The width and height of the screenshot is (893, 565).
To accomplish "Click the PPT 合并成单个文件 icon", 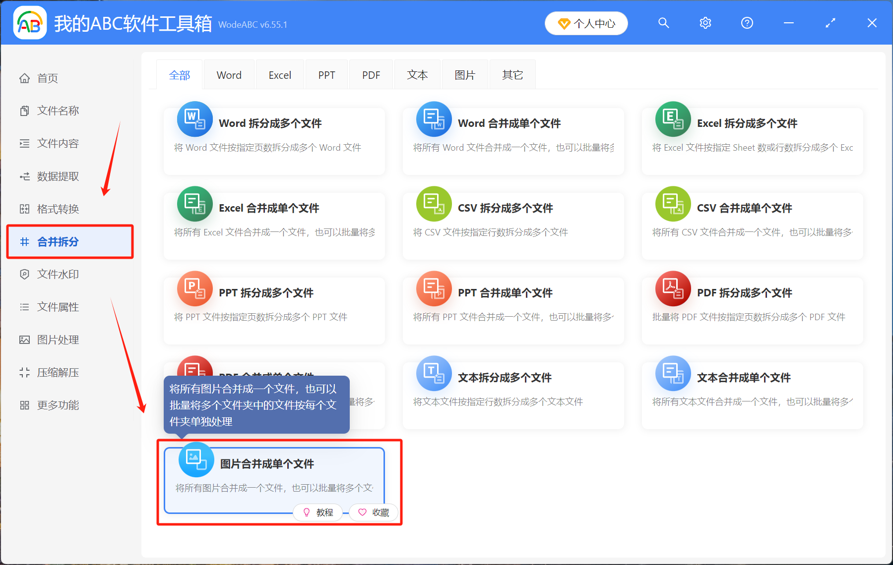I will click(434, 288).
